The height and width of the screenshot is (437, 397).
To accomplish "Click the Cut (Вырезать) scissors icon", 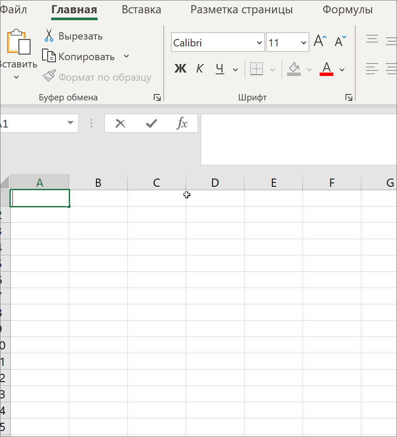I will click(49, 35).
